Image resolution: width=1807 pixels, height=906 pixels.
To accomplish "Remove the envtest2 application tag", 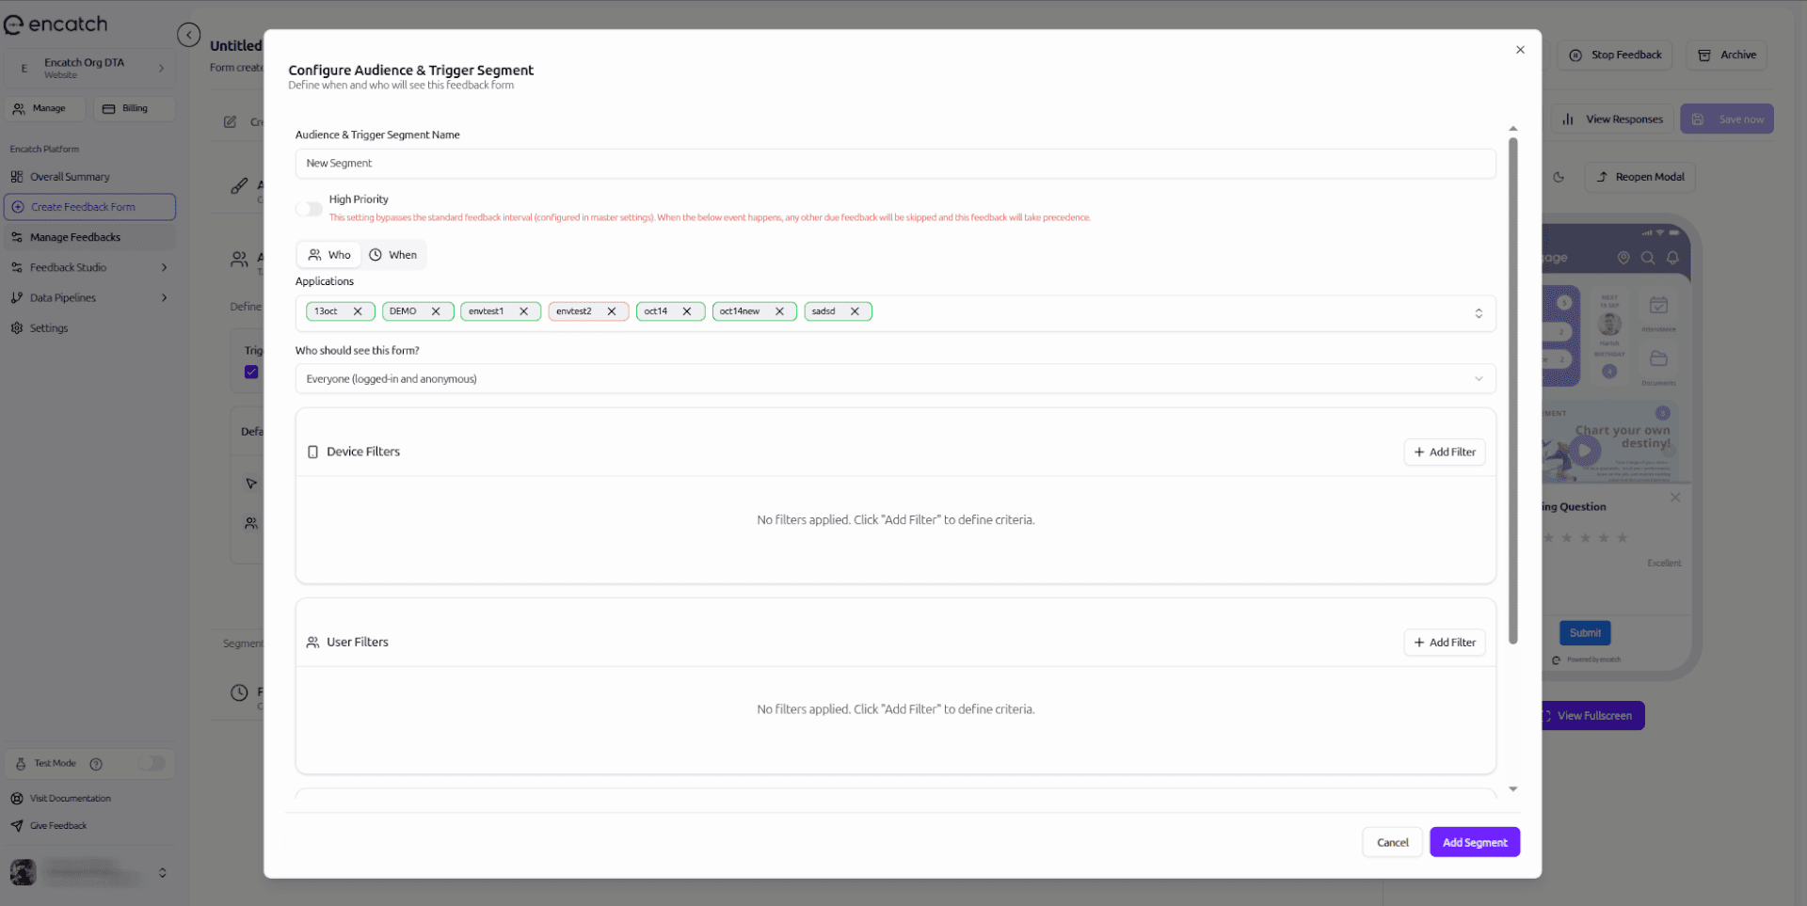I will point(612,311).
